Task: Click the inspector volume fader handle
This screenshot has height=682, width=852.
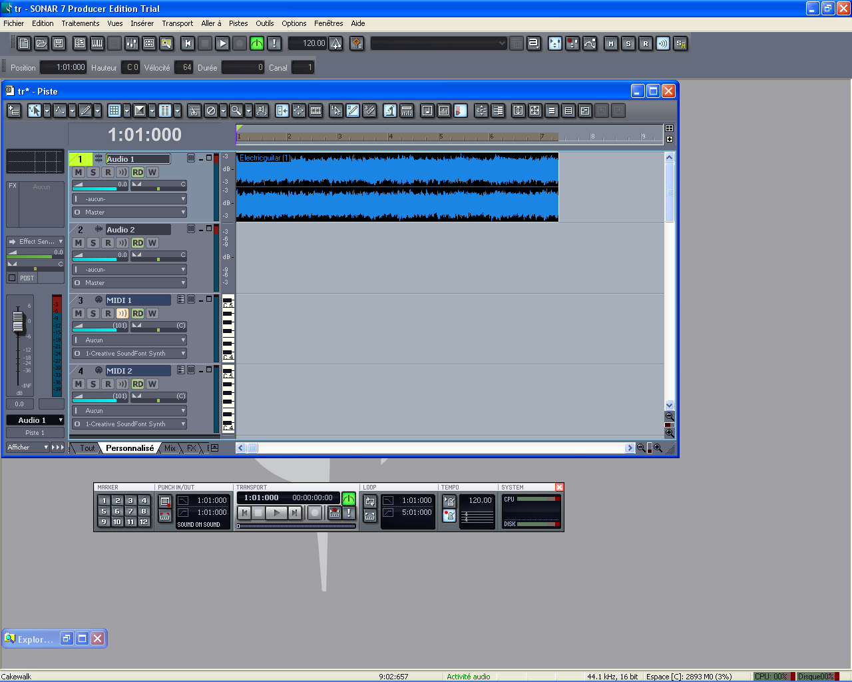Action: tap(19, 322)
